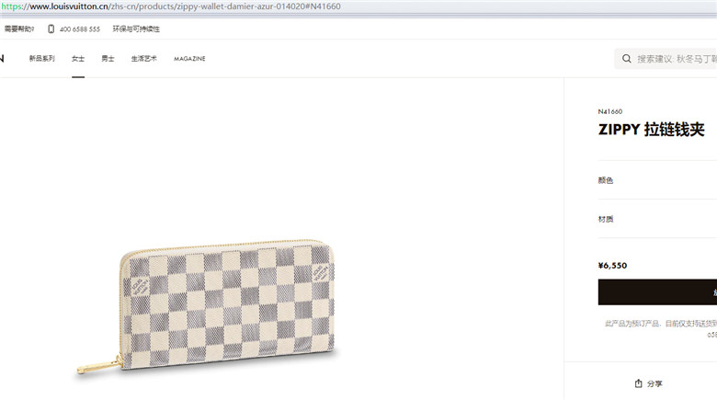
Task: Expand the 材质 material row
Action: coord(657,219)
